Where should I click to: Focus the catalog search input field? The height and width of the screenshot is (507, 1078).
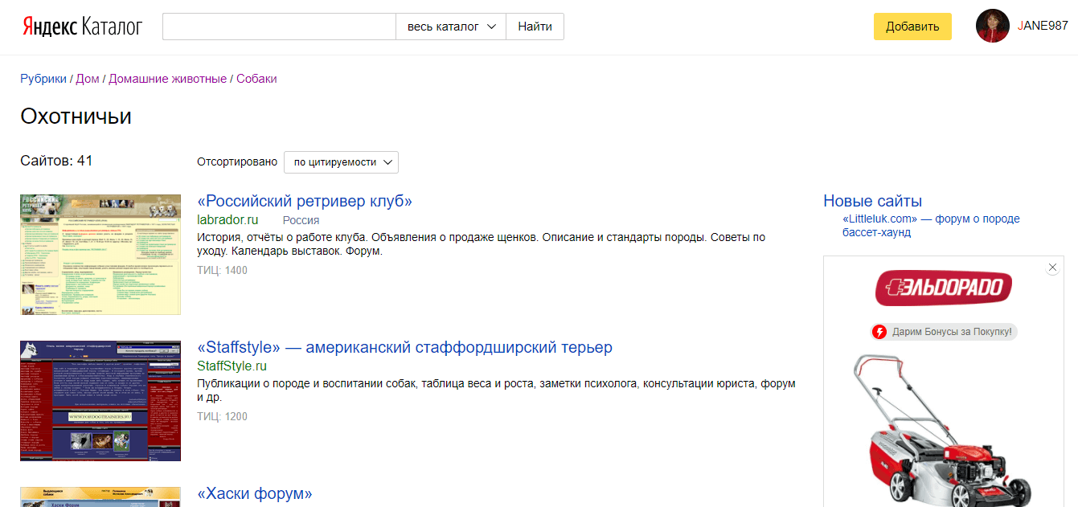point(279,27)
